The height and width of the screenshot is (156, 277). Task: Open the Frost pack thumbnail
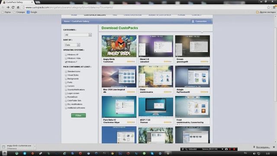(x=193, y=107)
